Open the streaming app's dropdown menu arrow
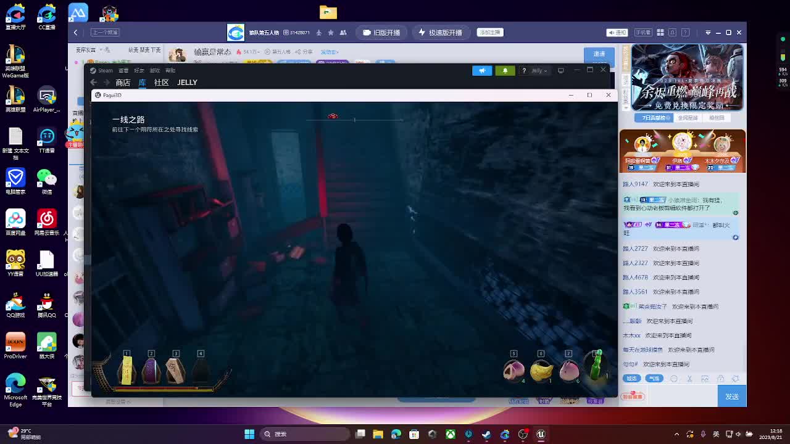Viewport: 790px width, 444px height. click(708, 33)
